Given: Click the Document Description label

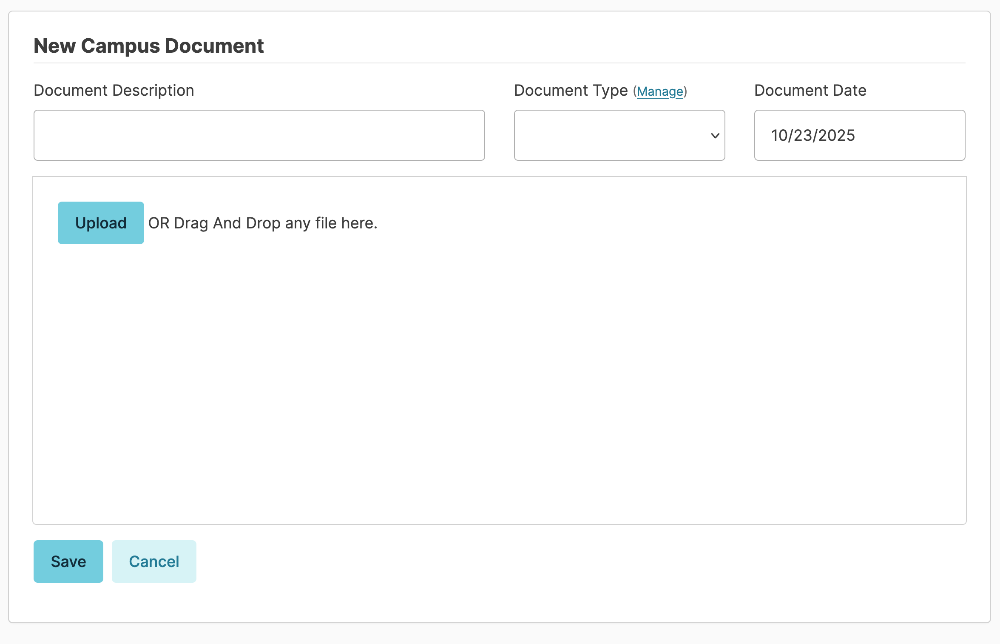Looking at the screenshot, I should click(x=114, y=91).
